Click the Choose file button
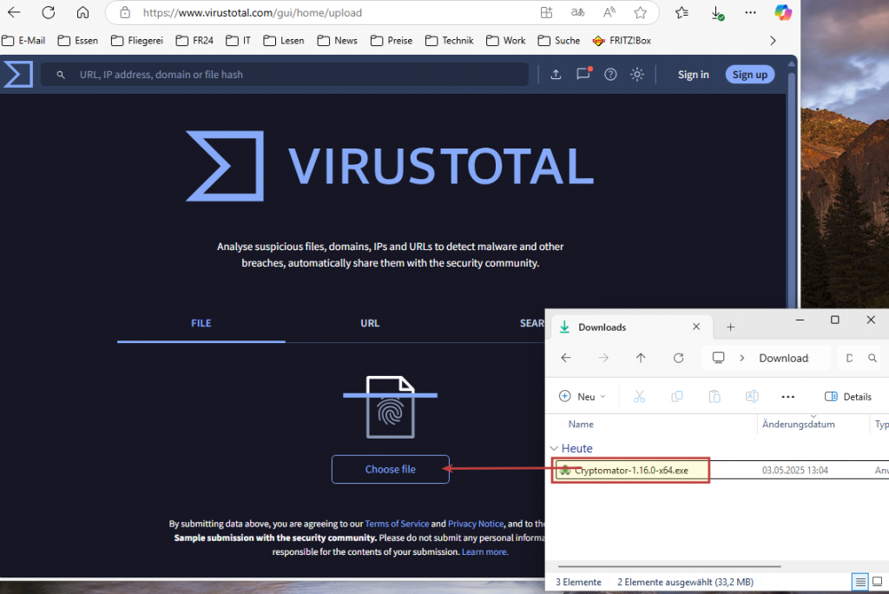Screen dimensions: 889x594 point(390,469)
